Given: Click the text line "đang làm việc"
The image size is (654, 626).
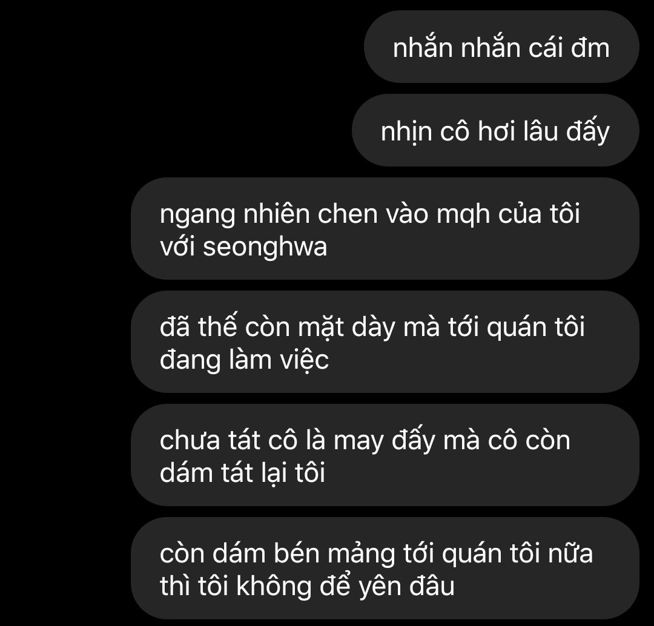Looking at the screenshot, I should tap(244, 360).
